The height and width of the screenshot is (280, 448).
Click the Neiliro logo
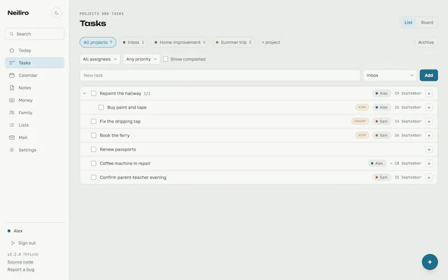click(18, 13)
